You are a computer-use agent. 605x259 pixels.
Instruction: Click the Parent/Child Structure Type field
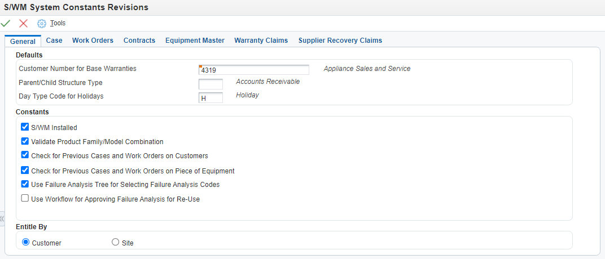(211, 83)
